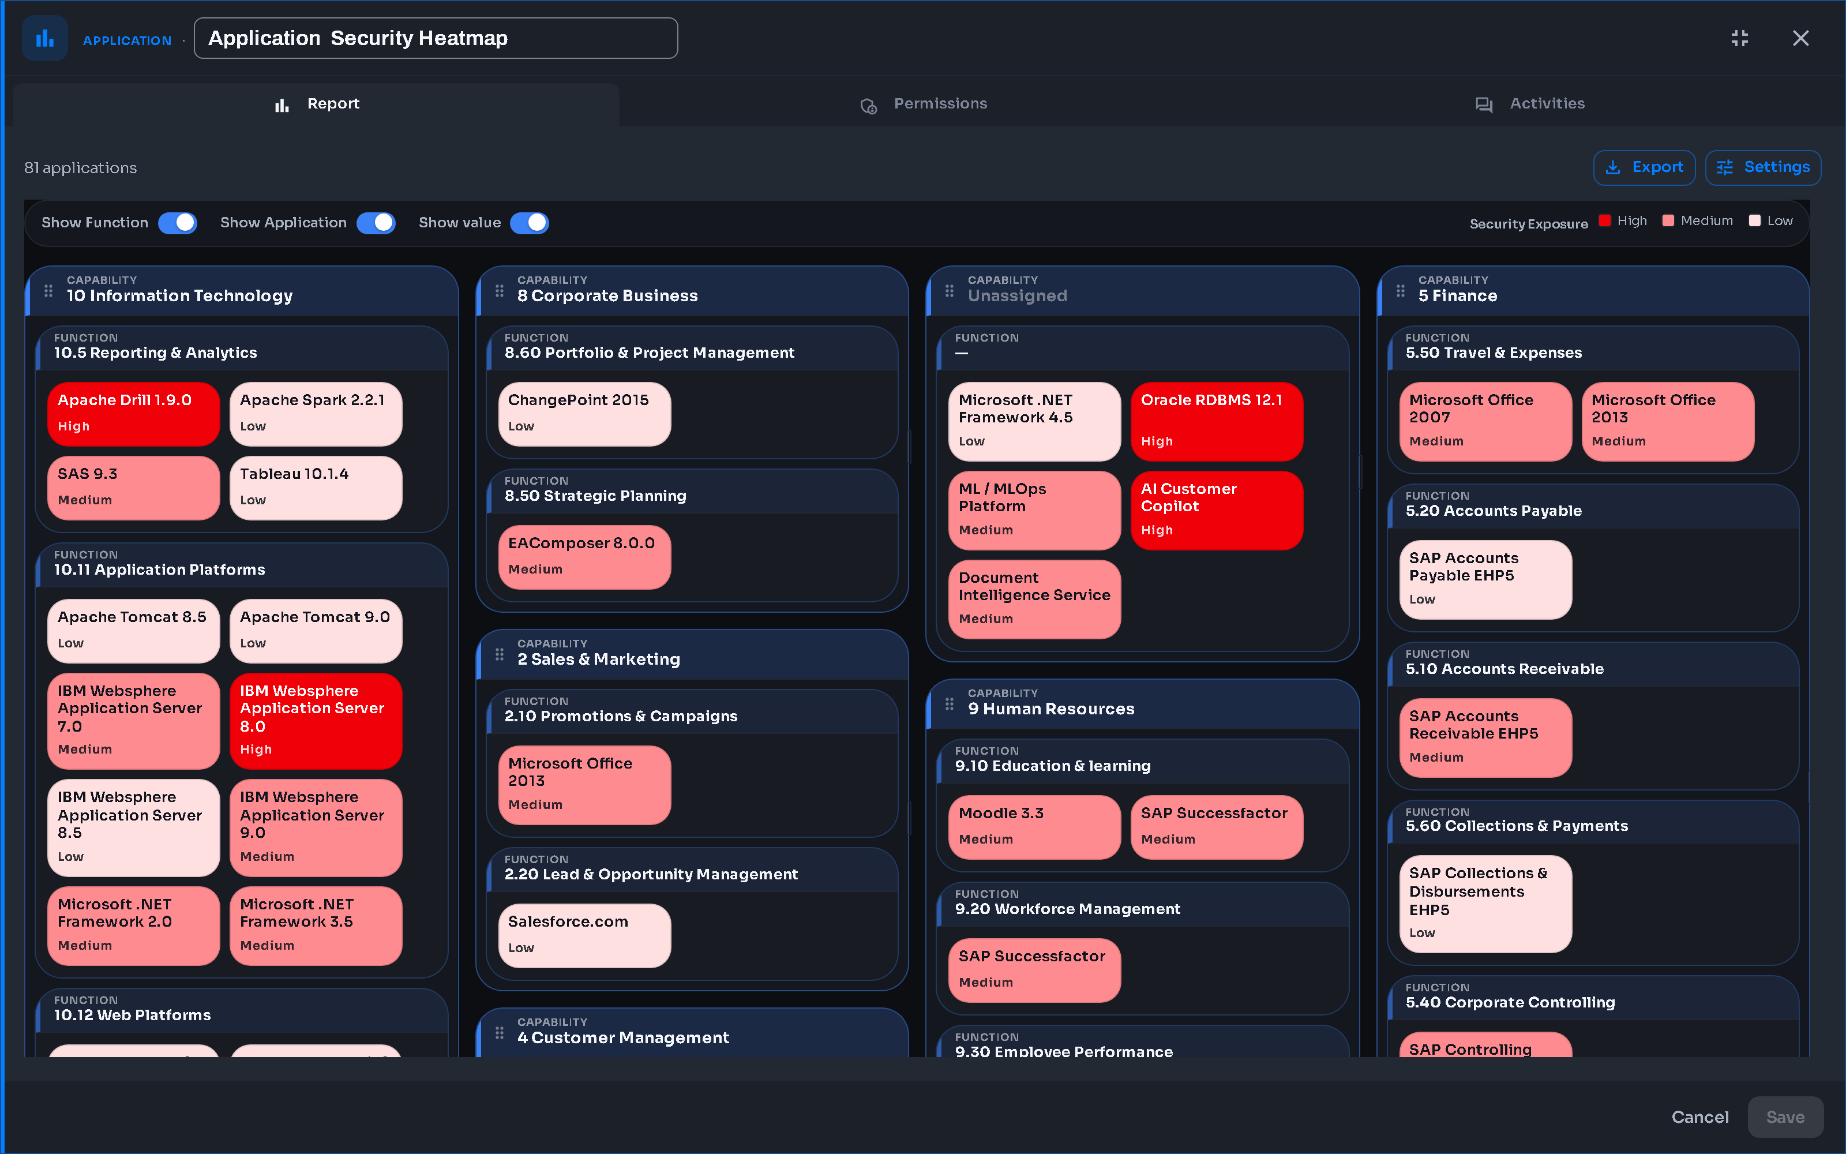
Task: Click the Export button
Action: (1644, 167)
